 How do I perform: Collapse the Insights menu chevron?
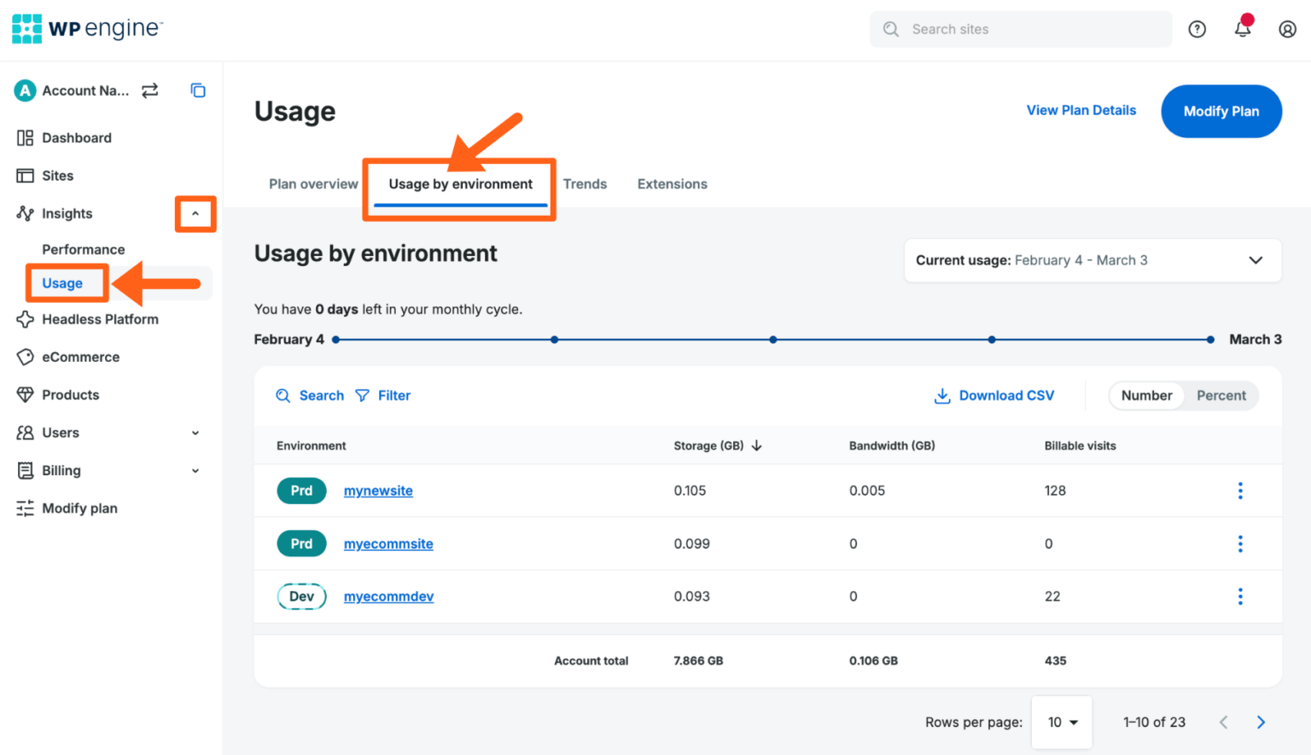pyautogui.click(x=195, y=214)
